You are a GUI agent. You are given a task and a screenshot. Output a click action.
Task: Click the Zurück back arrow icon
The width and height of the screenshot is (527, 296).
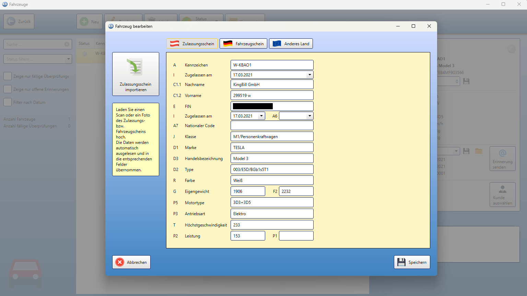coord(11,21)
